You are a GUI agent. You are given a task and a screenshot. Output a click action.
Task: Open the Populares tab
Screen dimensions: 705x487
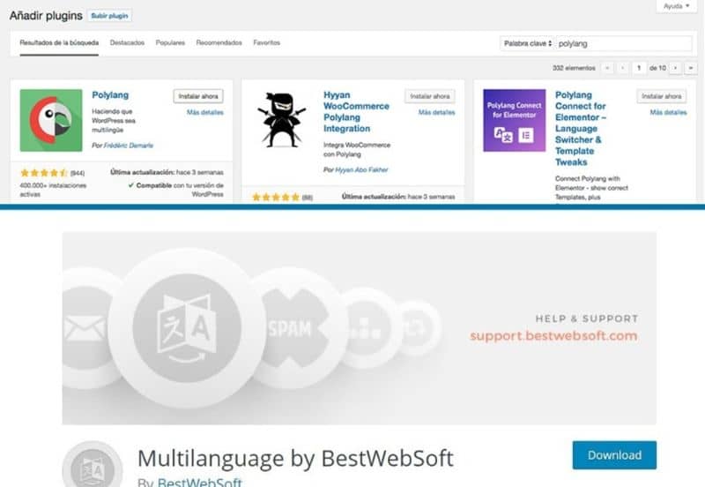170,42
